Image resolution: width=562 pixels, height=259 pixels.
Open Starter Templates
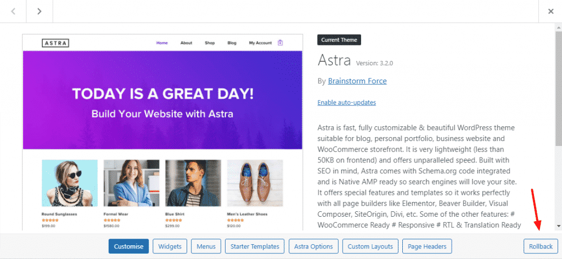click(255, 246)
